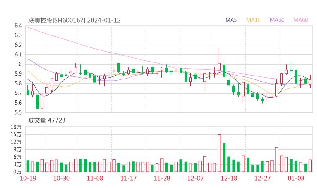Click the tallest green volume bar
The image size is (317, 188).
(224, 158)
